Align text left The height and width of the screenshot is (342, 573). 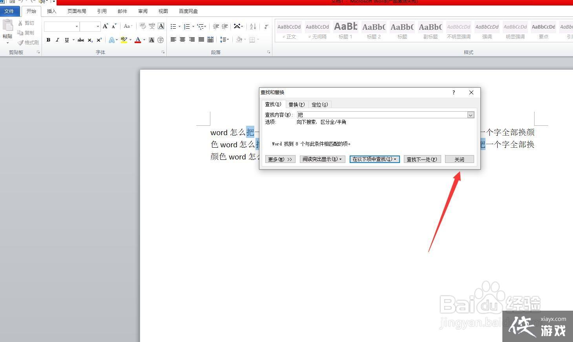[x=173, y=40]
